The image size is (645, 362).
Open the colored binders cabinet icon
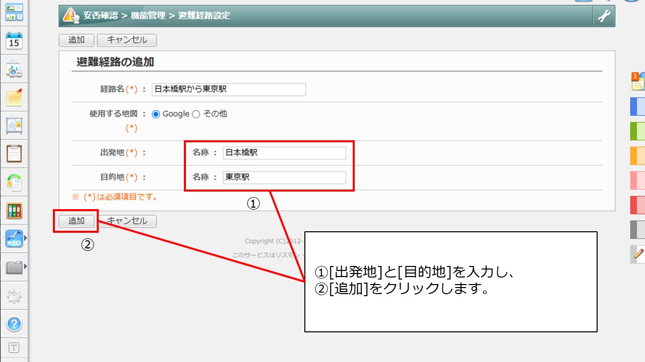[14, 211]
